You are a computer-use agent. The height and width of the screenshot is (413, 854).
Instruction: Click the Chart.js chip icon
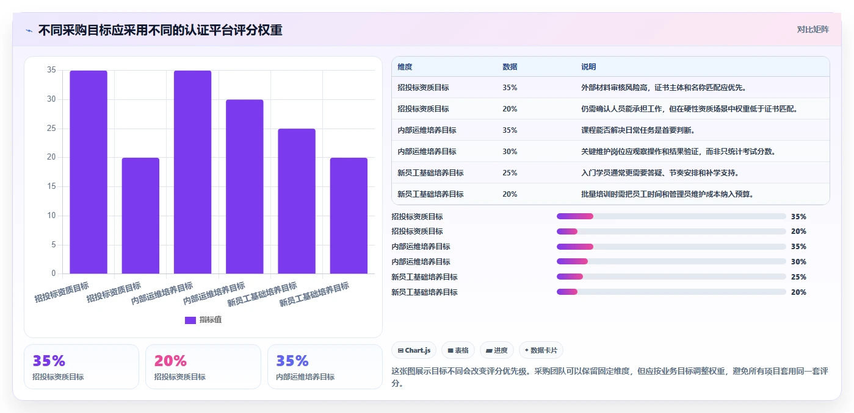click(x=400, y=351)
